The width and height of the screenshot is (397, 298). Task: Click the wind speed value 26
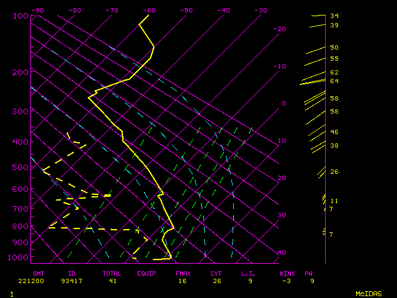(x=334, y=172)
